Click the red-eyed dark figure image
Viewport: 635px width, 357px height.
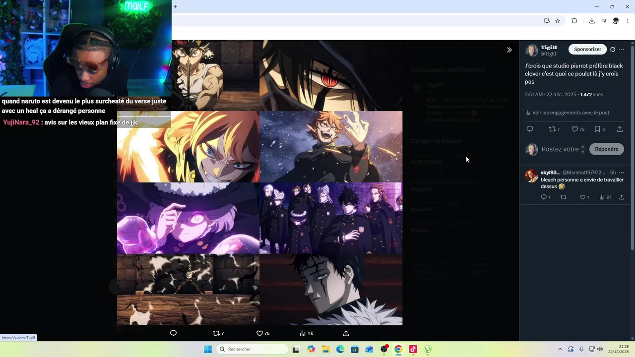(x=331, y=75)
